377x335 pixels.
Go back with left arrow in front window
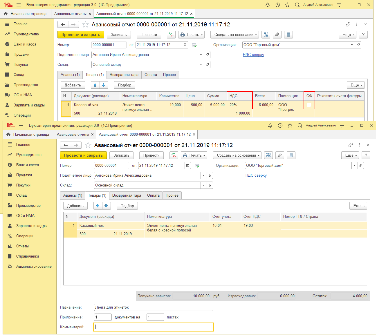tap(66, 145)
